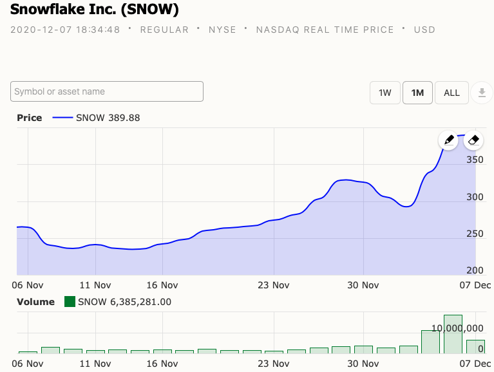Click the blue SNOW price legend line
Screen dimensions: 494x372
tap(62, 118)
